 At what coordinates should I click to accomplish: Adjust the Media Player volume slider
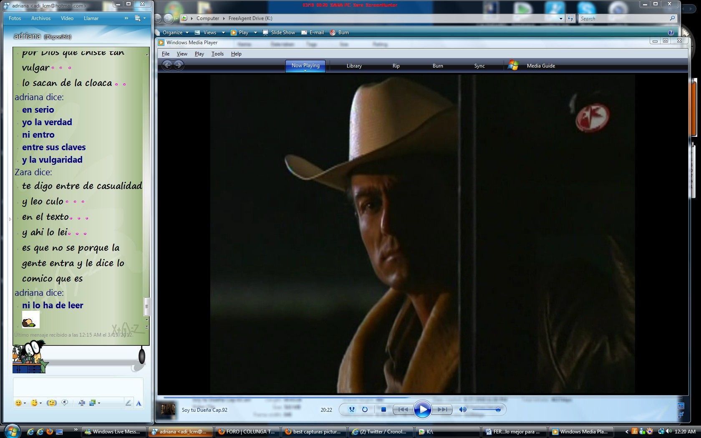click(486, 410)
